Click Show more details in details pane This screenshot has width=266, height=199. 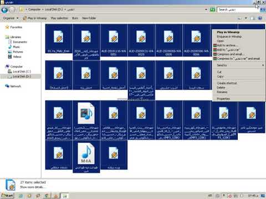pyautogui.click(x=32, y=187)
